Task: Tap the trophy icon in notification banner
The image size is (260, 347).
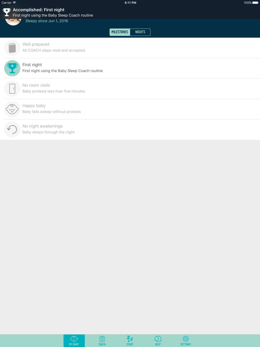Action: 6,12
